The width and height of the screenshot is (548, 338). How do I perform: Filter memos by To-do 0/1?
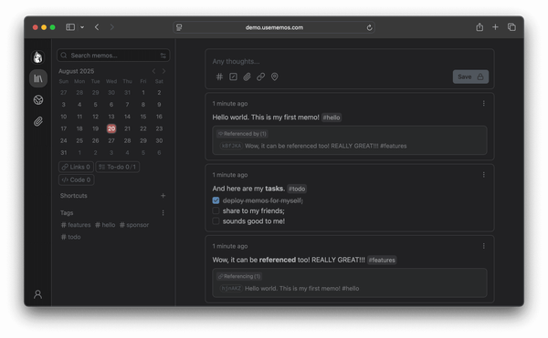click(x=118, y=167)
